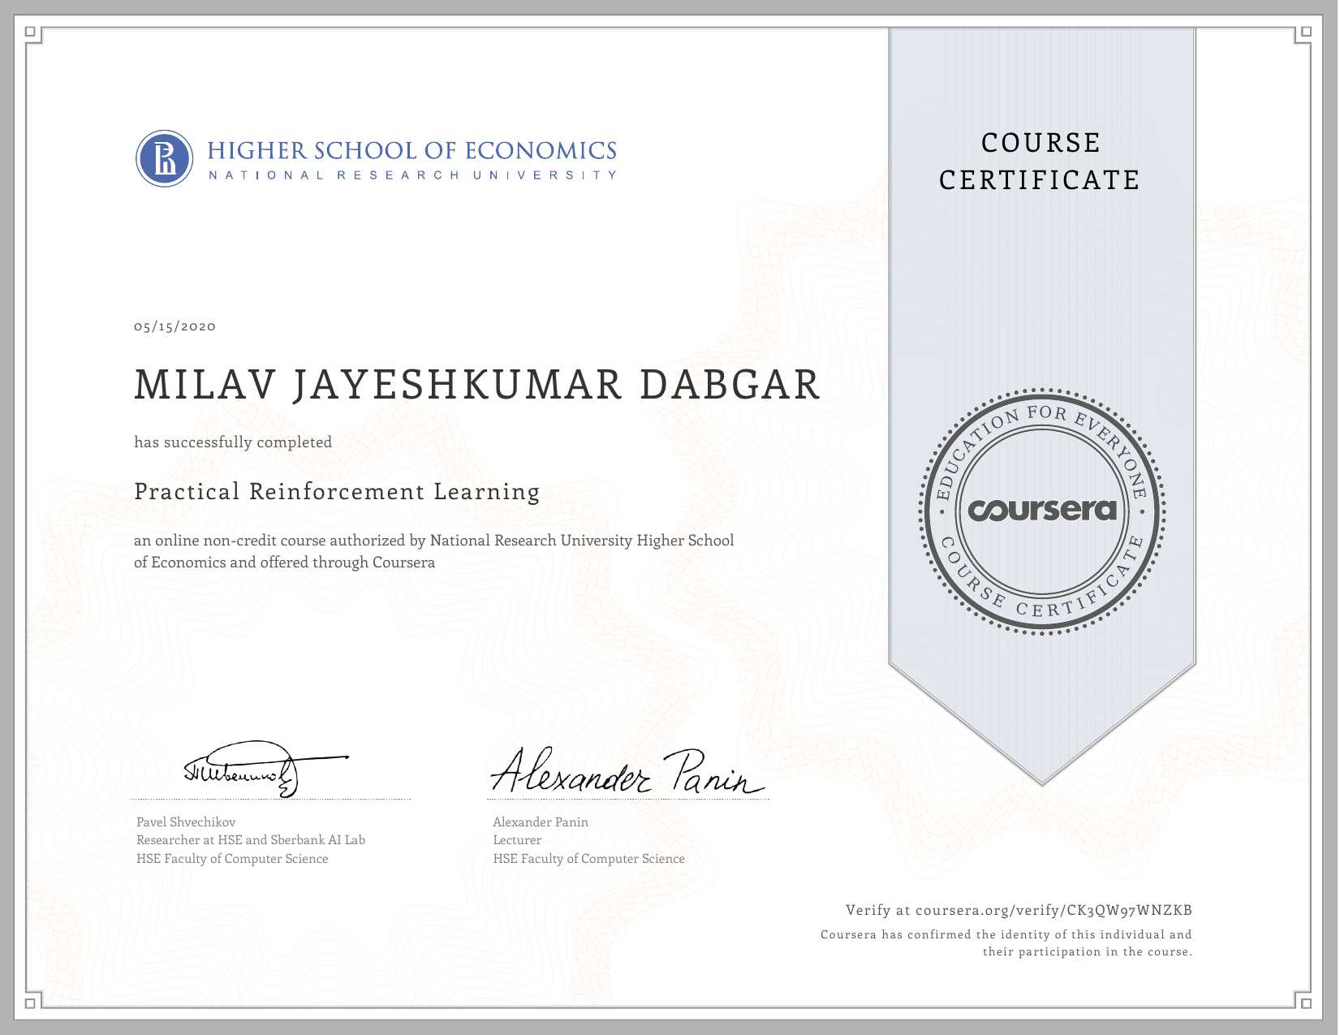Click the name Pavel Shvechikov under signature
This screenshot has height=1035, width=1340.
[x=186, y=822]
